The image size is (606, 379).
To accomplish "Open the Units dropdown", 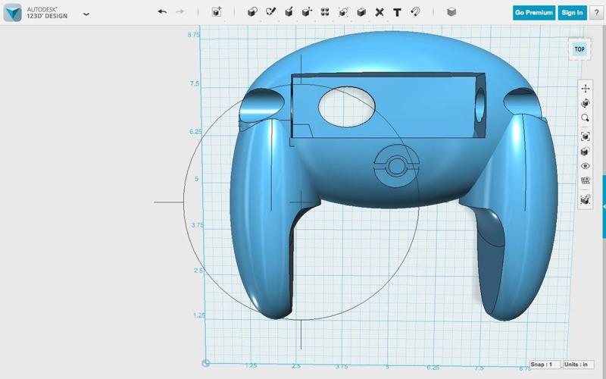I will (x=578, y=365).
